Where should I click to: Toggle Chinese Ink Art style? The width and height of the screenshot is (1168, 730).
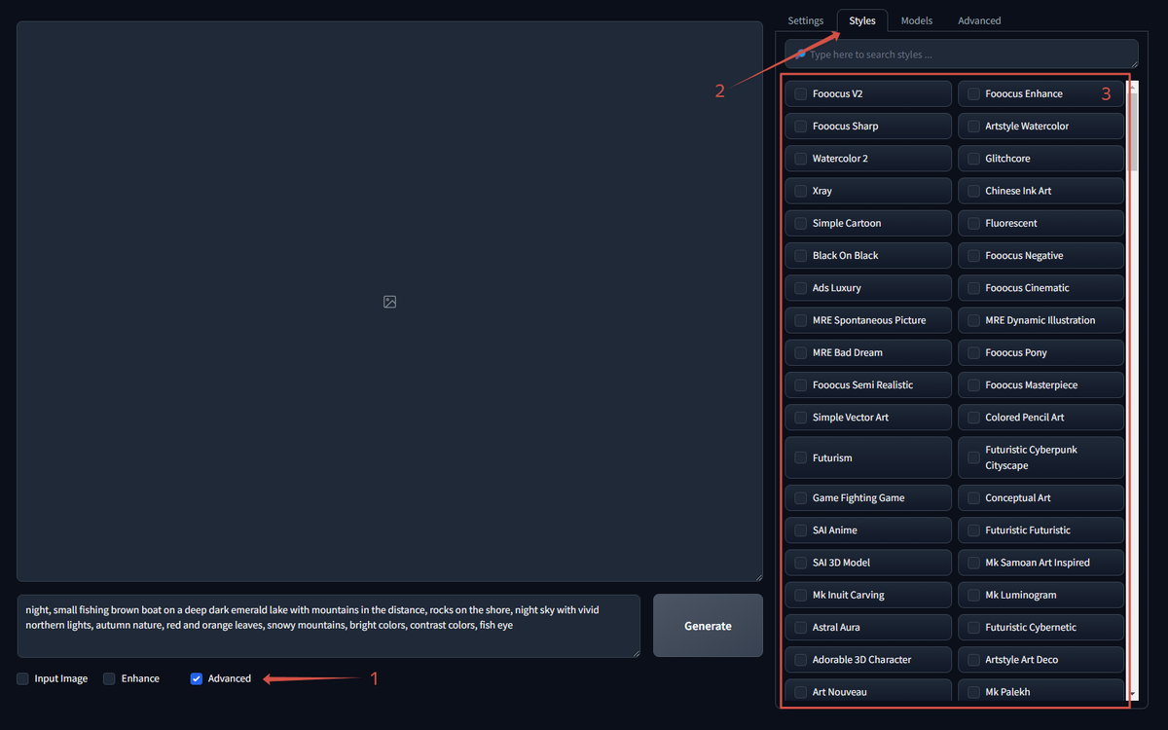coord(973,191)
